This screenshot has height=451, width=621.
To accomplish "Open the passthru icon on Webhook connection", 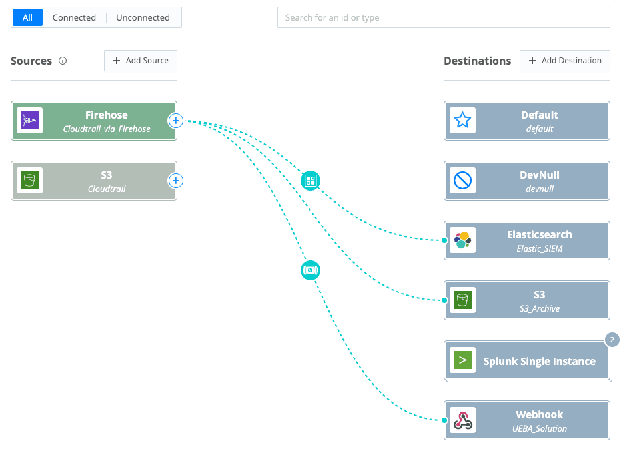I will point(310,270).
